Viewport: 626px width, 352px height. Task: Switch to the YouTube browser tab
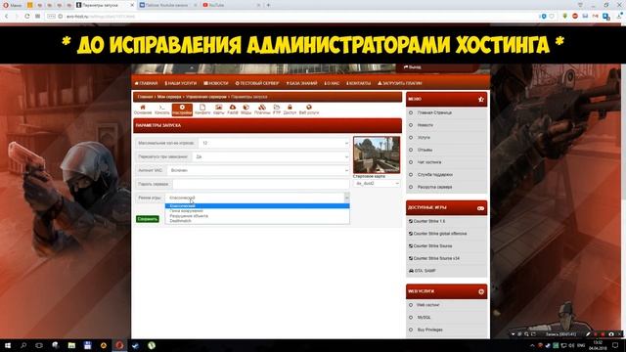click(231, 5)
